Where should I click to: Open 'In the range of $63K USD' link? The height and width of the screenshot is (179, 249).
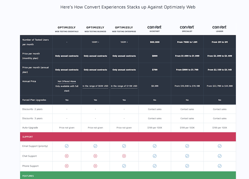coord(95,86)
